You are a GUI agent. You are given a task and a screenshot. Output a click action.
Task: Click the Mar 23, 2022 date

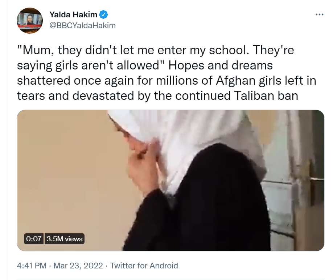(x=78, y=266)
